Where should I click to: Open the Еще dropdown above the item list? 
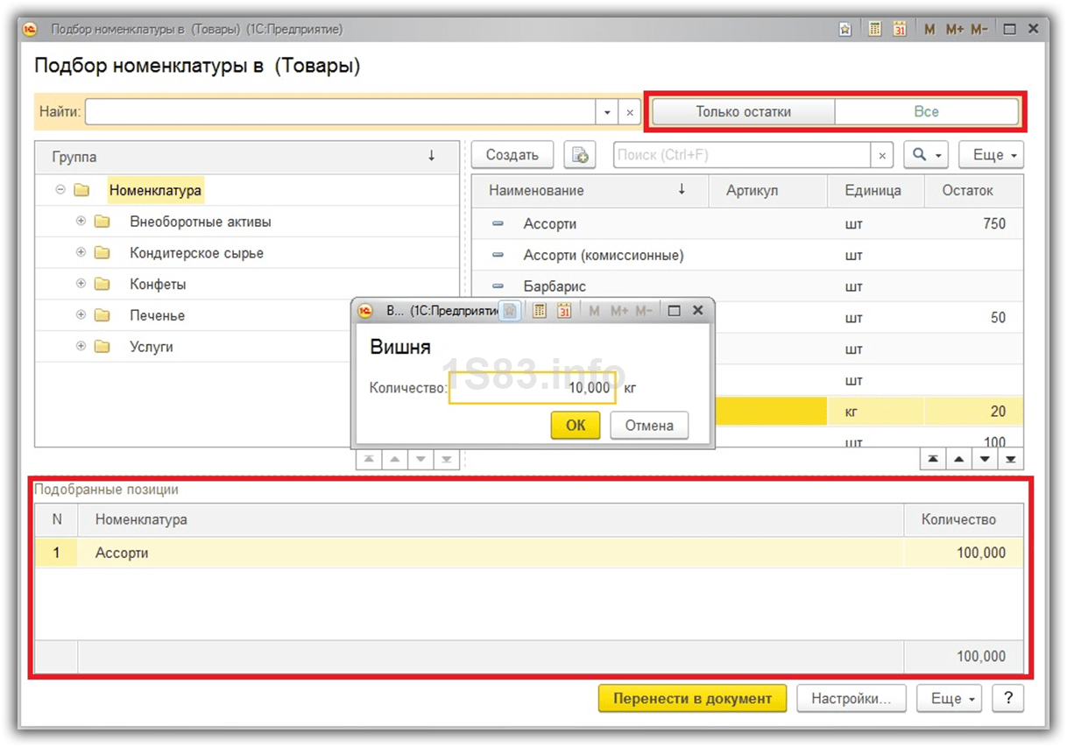(x=991, y=155)
